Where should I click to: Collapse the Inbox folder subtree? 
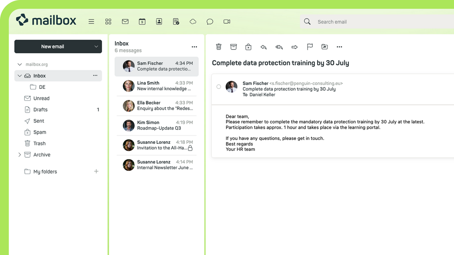click(x=20, y=76)
